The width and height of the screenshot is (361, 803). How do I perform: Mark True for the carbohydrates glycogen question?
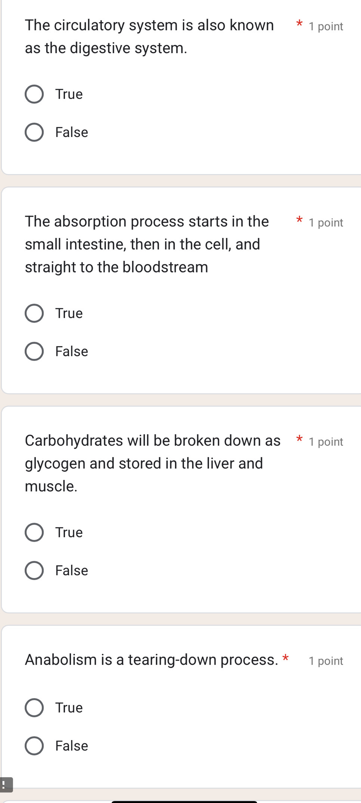(x=34, y=532)
